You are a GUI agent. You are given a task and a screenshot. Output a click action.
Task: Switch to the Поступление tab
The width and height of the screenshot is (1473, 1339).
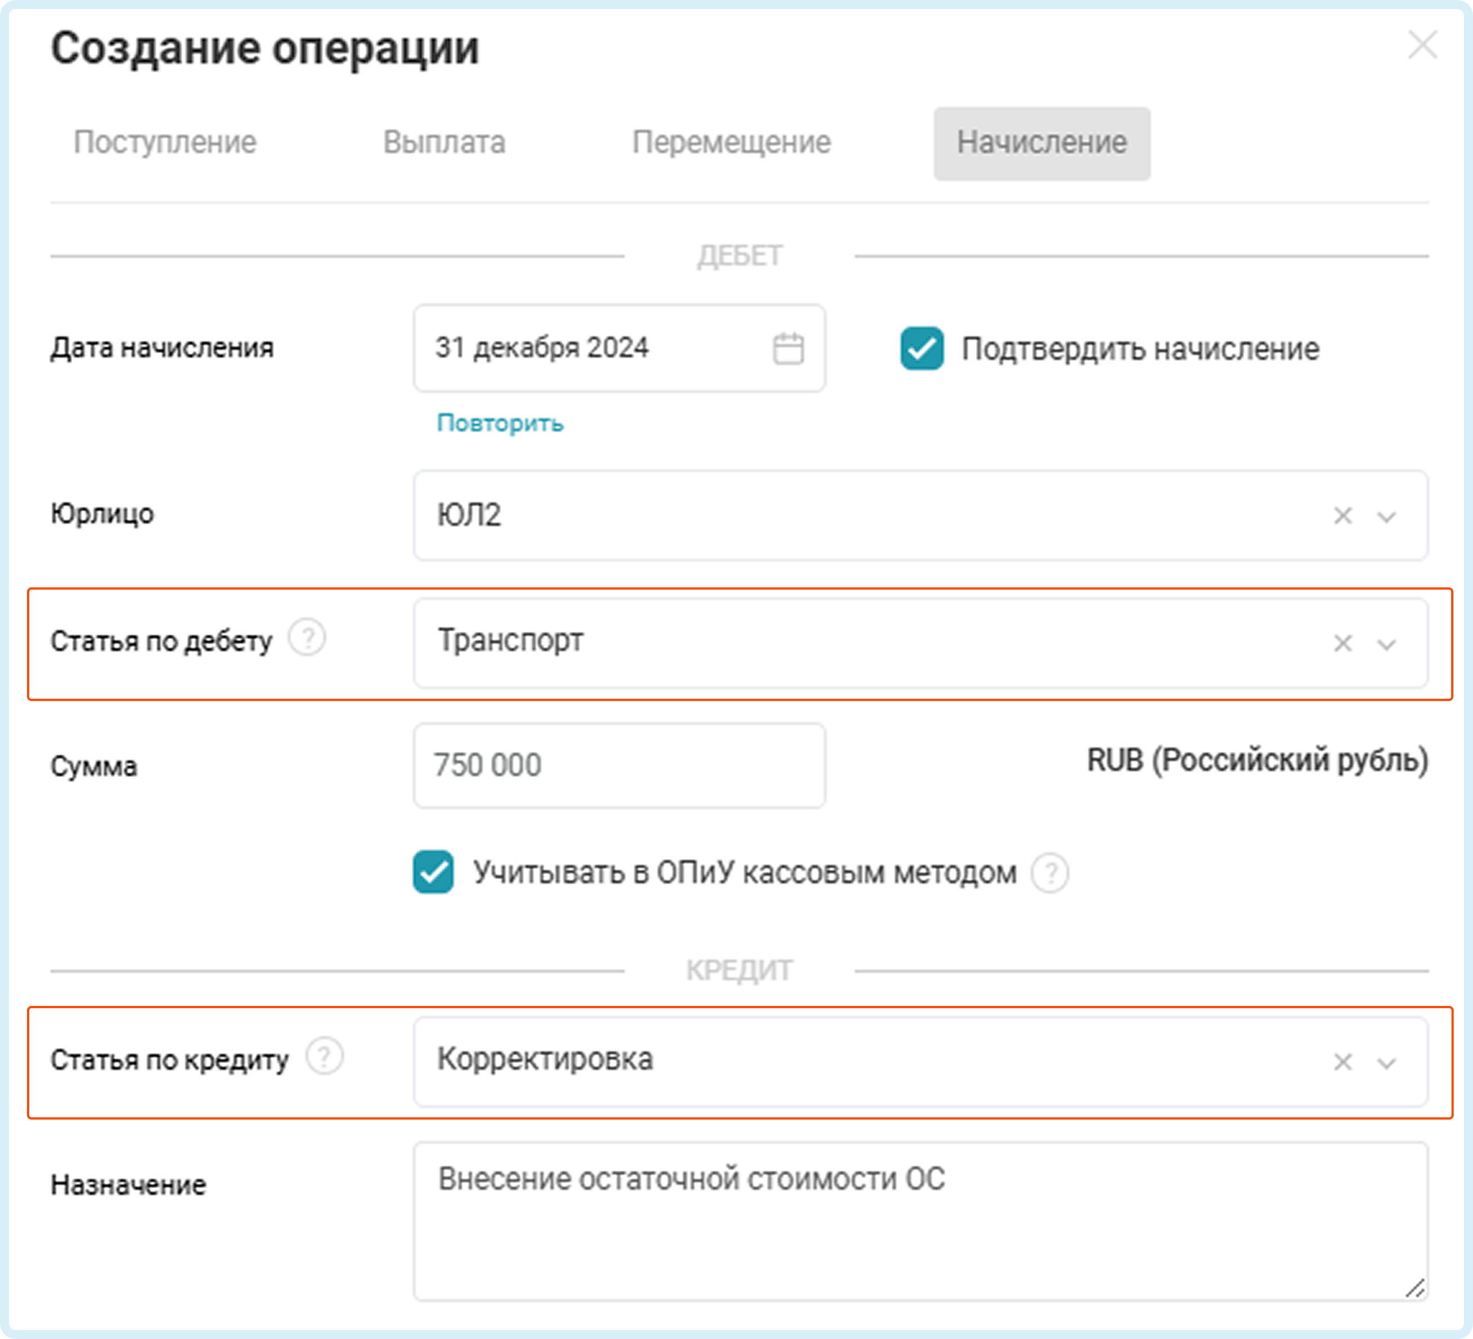coord(165,142)
